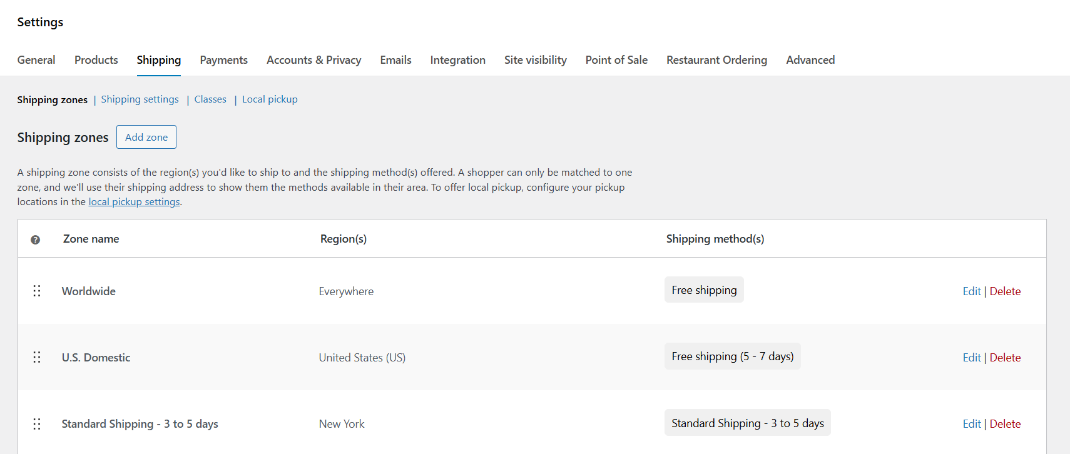Screen dimensions: 1070x454
Task: Click the Add zone button
Action: pos(146,137)
